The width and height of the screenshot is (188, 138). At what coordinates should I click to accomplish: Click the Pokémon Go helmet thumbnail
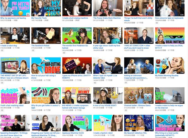tap(77, 35)
